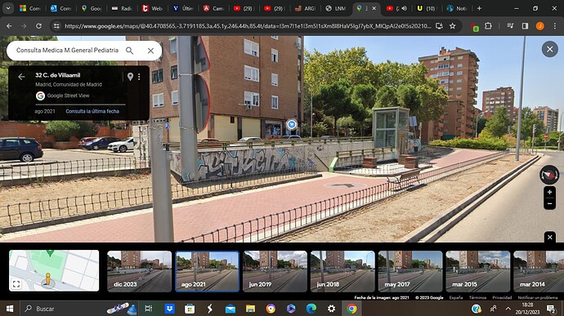Clear the search box with the X icon
This screenshot has width=564, height=316.
pyautogui.click(x=150, y=51)
